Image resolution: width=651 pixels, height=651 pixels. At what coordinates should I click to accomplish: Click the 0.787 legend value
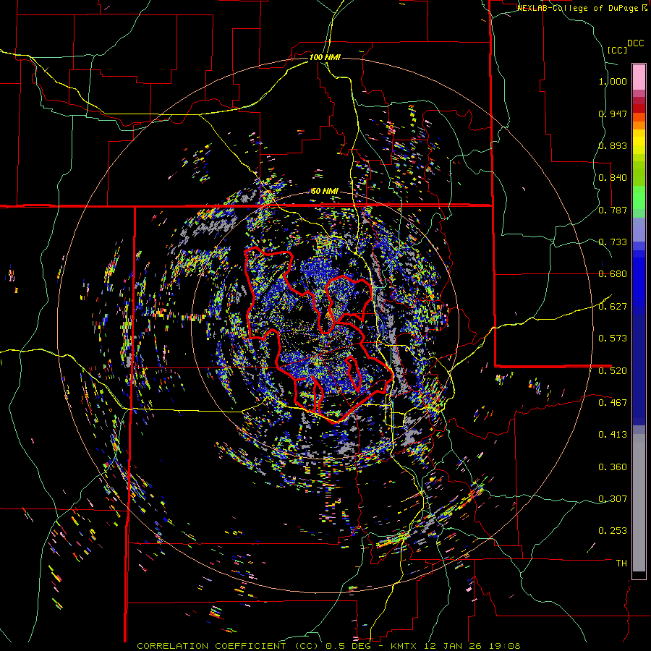point(613,210)
